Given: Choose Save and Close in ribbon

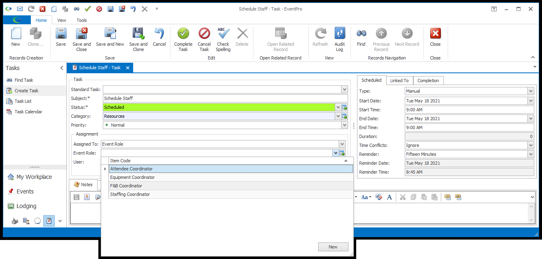Looking at the screenshot, I should point(82,40).
